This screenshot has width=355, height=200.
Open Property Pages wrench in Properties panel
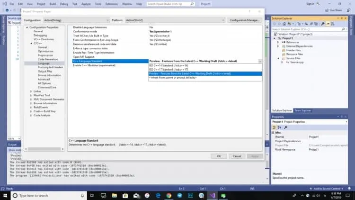[x=286, y=127]
